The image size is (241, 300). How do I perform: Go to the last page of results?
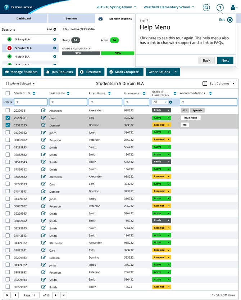pos(64,295)
